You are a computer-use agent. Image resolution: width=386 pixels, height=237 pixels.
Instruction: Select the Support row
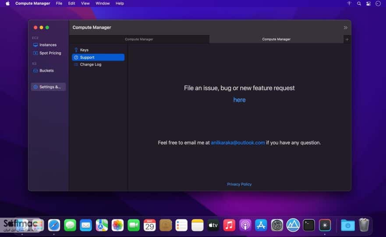(98, 57)
